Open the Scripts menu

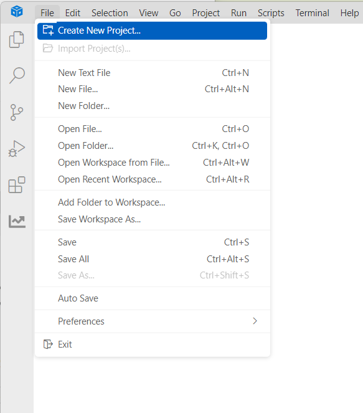point(271,13)
